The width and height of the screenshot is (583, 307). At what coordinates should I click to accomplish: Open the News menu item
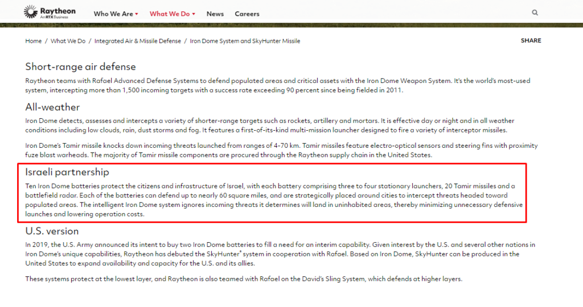pyautogui.click(x=215, y=14)
